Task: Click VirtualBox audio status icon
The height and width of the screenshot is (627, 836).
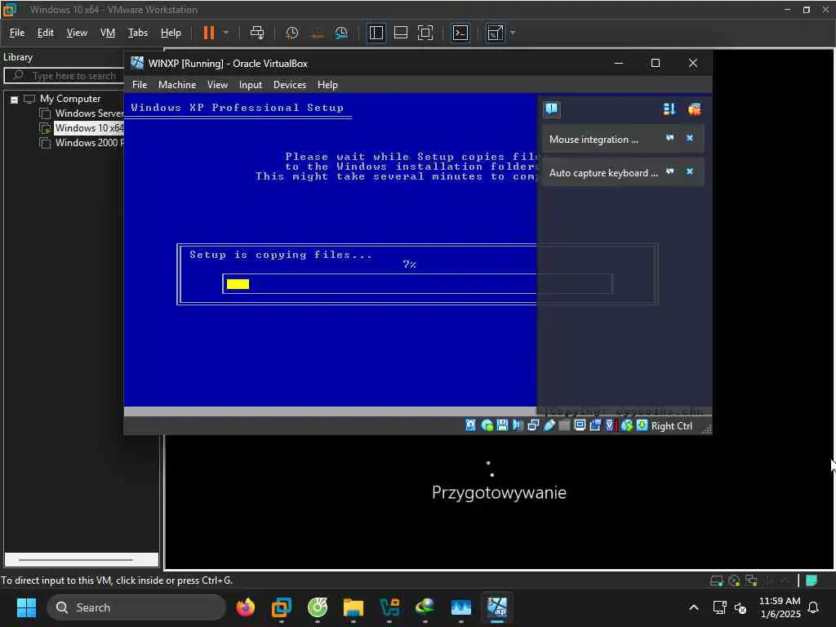Action: (x=518, y=425)
